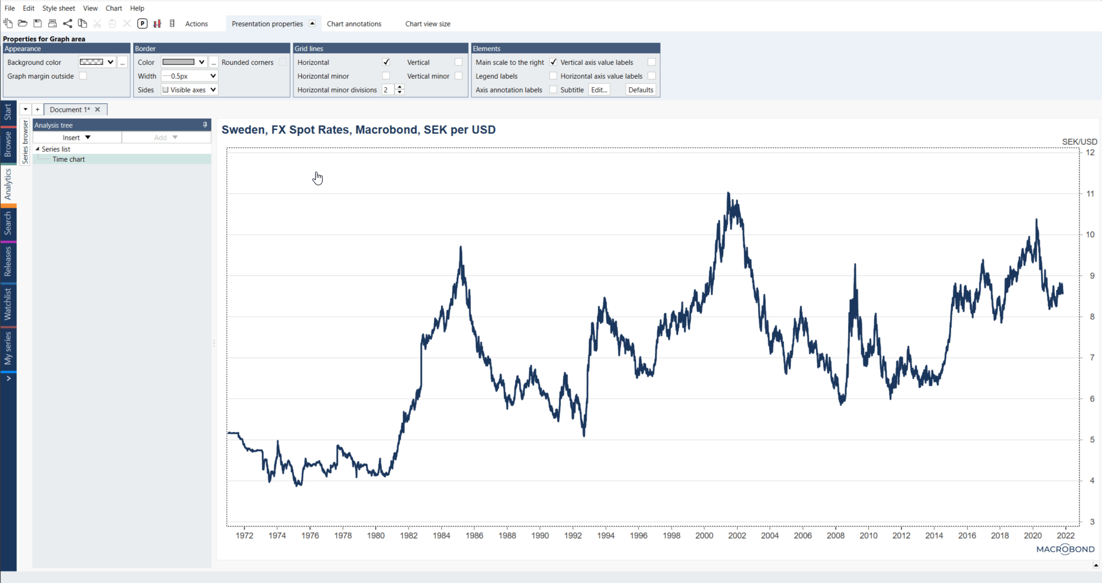Switch to Chart annotations tab
Viewport: 1102px width, 583px height.
coord(354,24)
